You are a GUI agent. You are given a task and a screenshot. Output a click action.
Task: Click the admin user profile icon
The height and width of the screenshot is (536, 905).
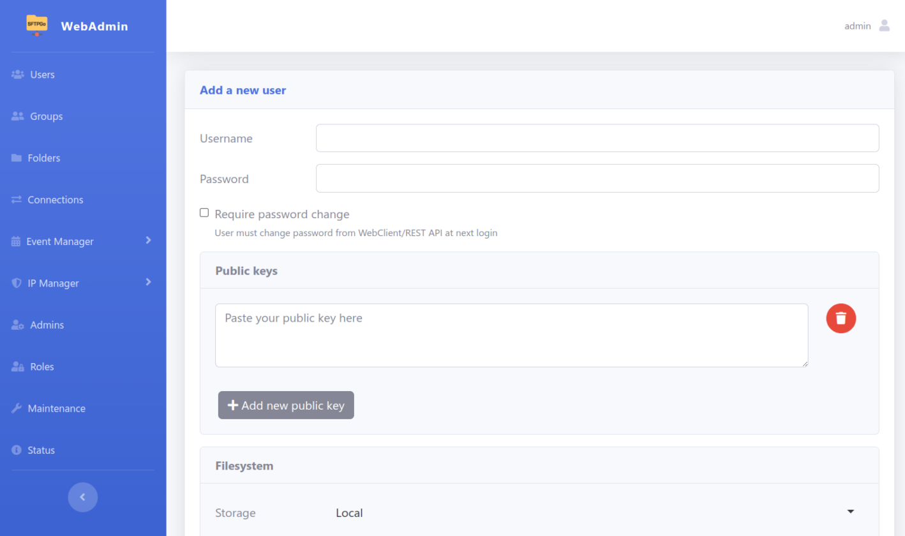[x=885, y=26]
